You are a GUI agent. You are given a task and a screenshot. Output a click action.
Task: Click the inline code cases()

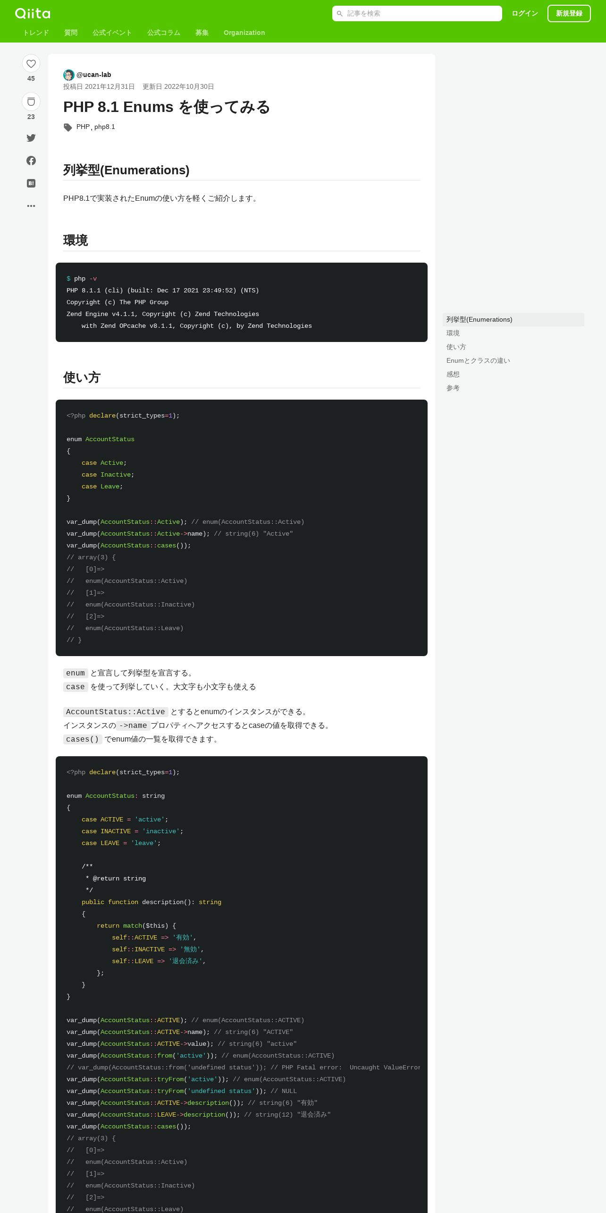[83, 739]
